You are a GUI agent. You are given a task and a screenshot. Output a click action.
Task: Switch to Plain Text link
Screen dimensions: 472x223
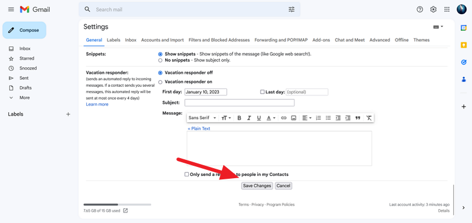point(199,129)
